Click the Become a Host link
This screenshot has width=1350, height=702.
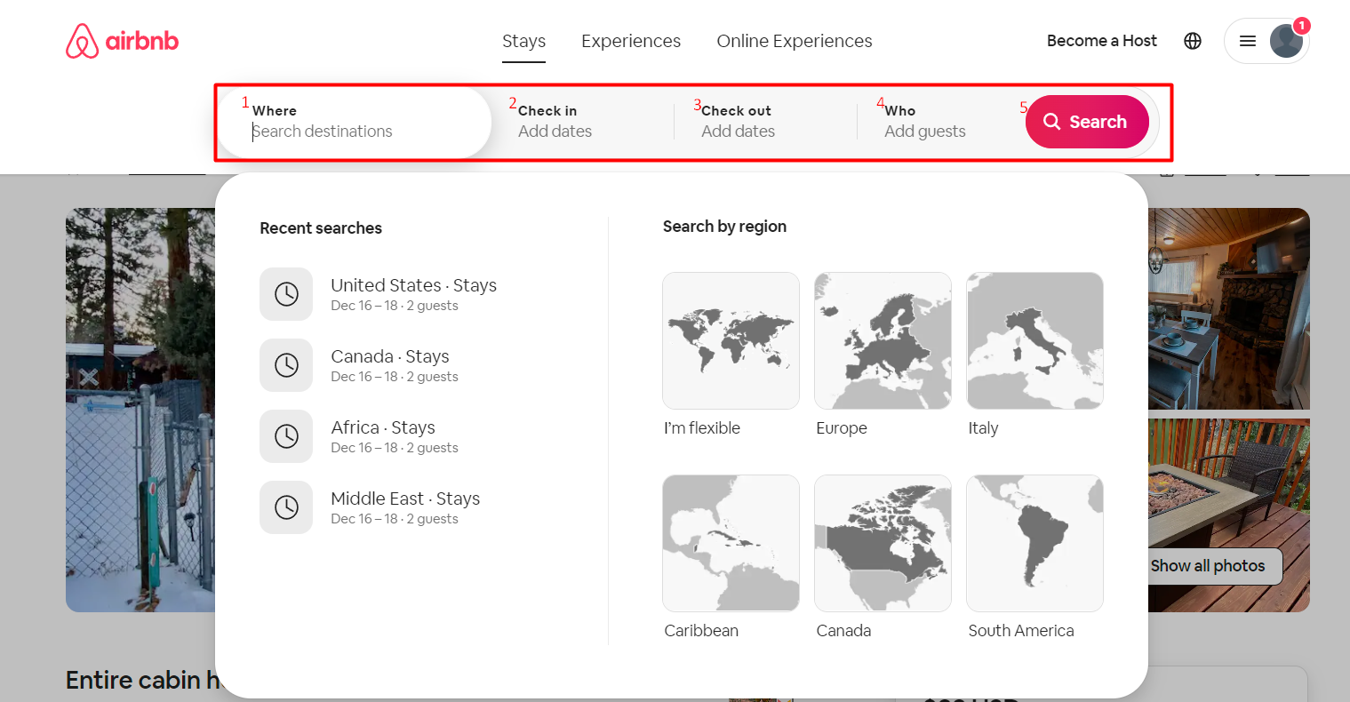pyautogui.click(x=1101, y=41)
